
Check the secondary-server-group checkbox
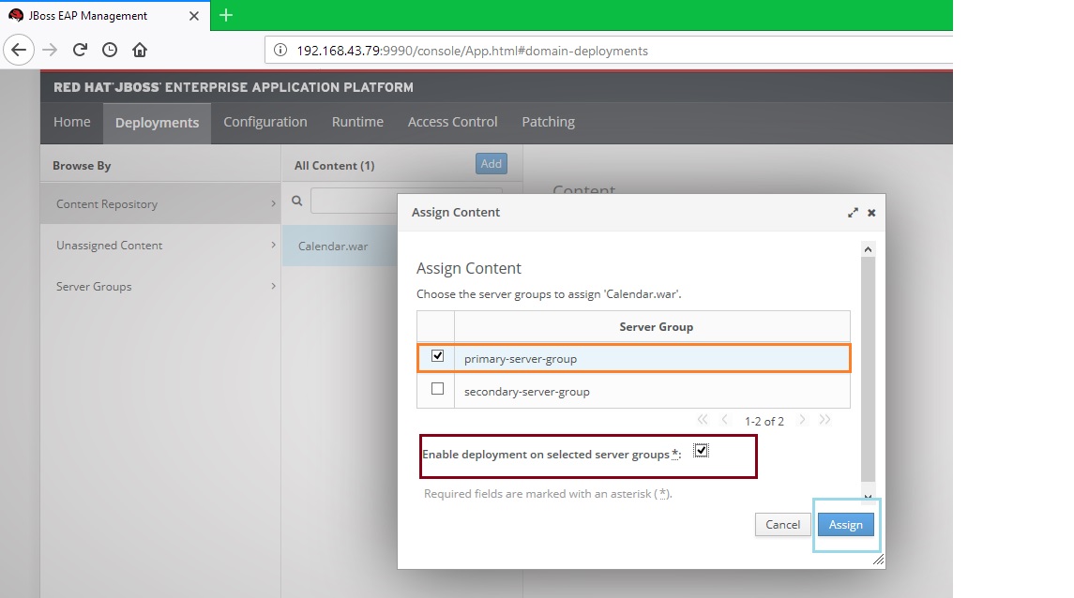tap(436, 390)
